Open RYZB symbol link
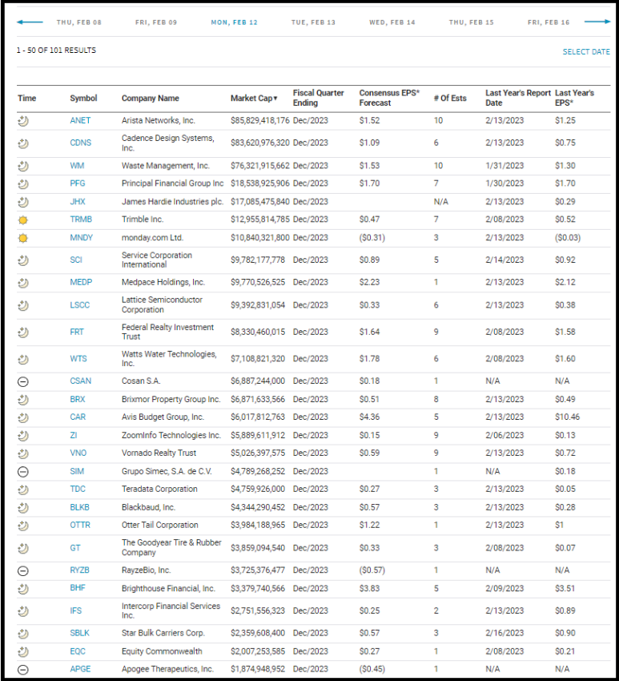 [80, 570]
